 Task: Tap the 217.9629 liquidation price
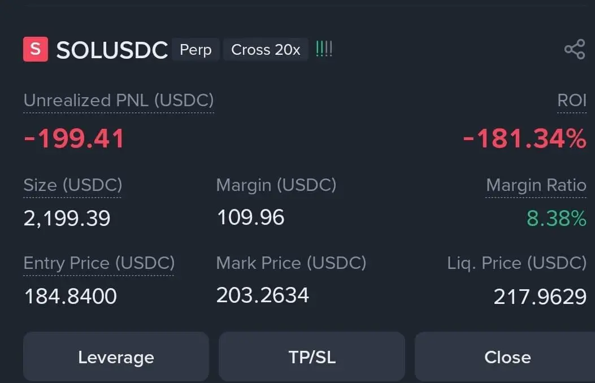point(540,297)
